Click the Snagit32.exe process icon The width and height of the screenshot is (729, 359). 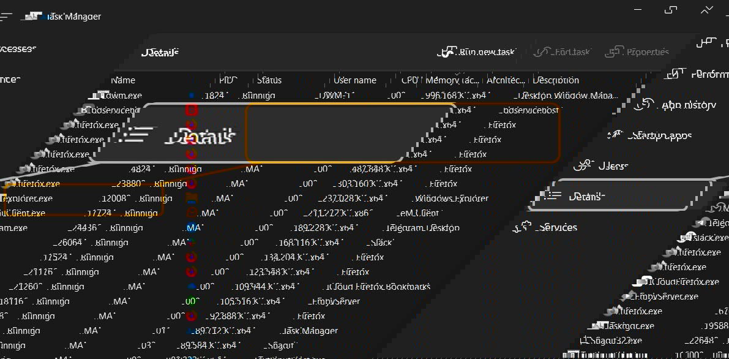point(586,341)
